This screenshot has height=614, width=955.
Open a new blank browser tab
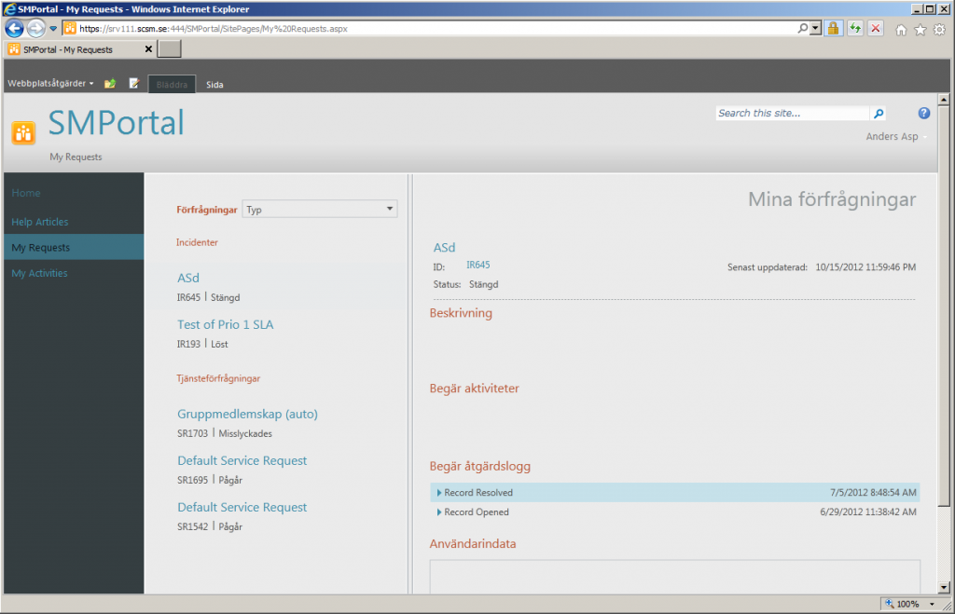coord(170,49)
